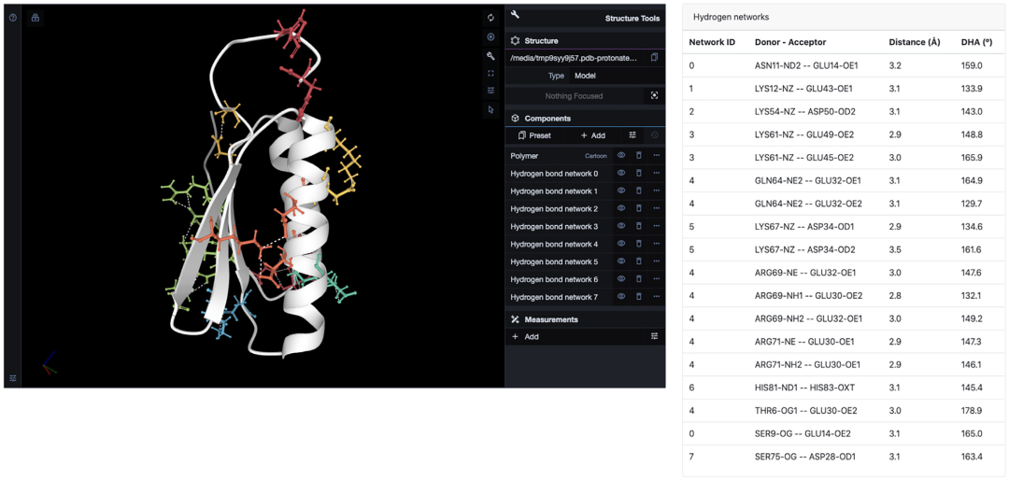Open more options for Hydrogen bond network 4
The image size is (1009, 480).
[x=657, y=244]
